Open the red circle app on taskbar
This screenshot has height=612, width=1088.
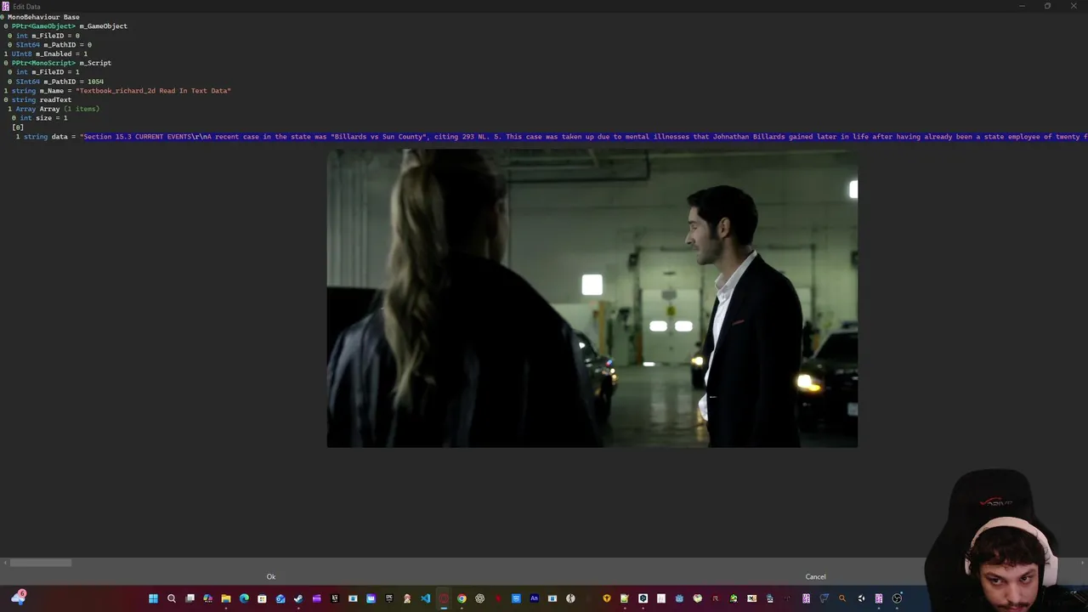444,598
